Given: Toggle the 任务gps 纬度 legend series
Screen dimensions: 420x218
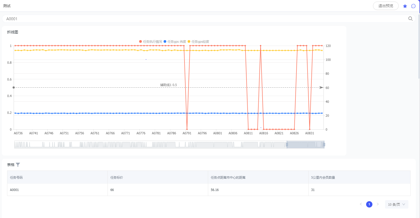Looking at the screenshot, I should coord(175,42).
